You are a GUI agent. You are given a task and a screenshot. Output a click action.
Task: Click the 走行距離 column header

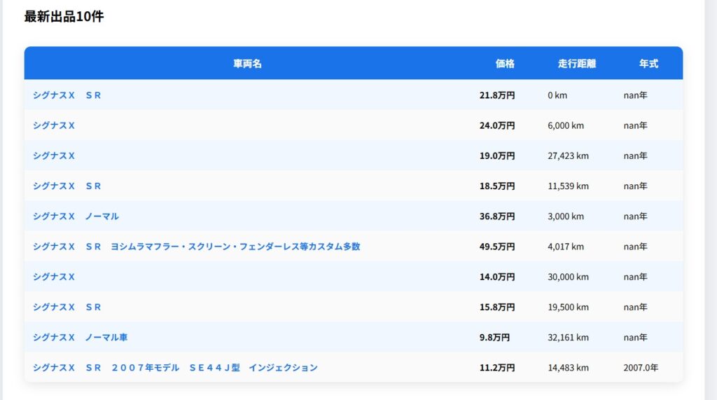point(577,64)
